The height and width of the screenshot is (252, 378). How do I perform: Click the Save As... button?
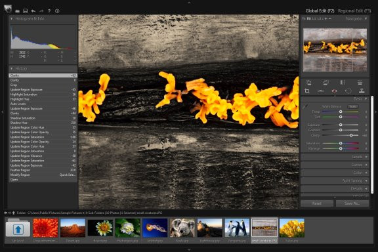pos(352,203)
